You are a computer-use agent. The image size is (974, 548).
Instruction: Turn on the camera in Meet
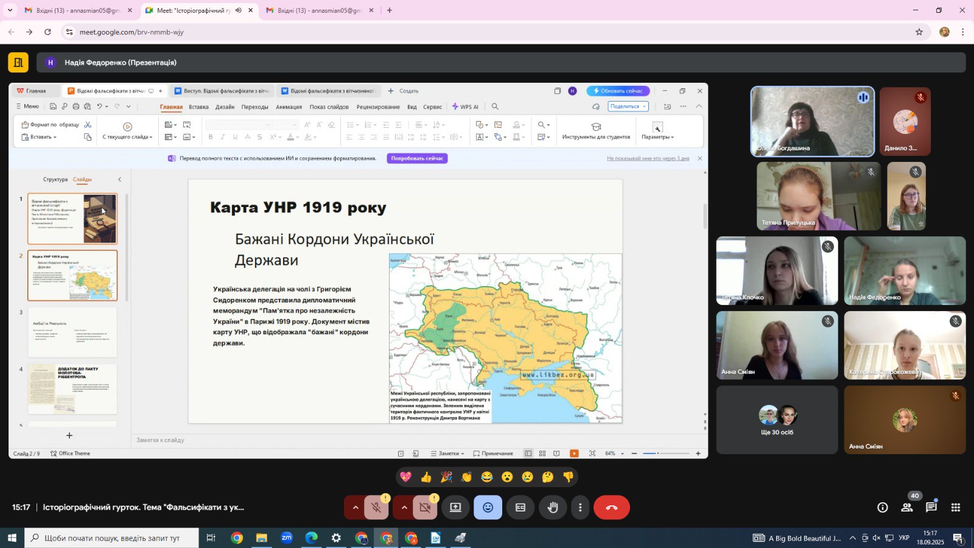pyautogui.click(x=425, y=507)
